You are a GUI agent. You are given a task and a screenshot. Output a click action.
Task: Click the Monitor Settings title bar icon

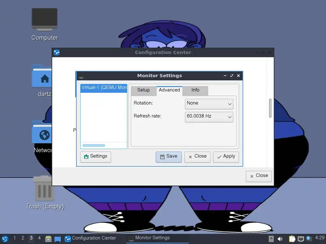81,77
